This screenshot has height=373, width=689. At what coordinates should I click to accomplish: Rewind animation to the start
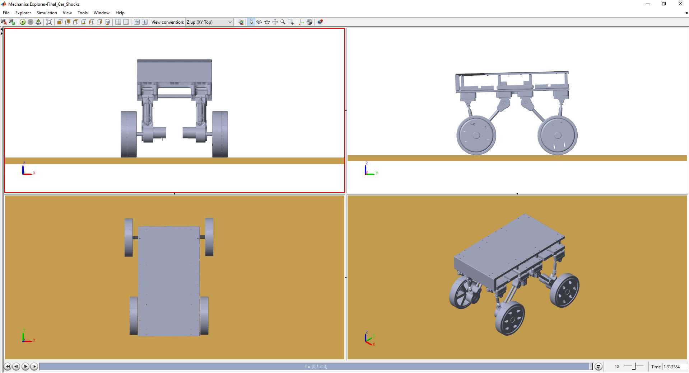7,367
